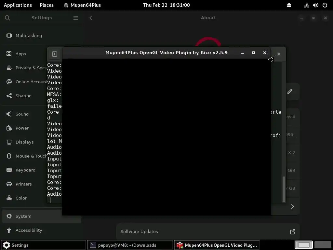Select Multitasking in Settings sidebar
This screenshot has width=333, height=250.
[x=42, y=35]
